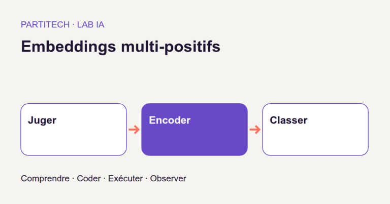This screenshot has width=390, height=204.
Task: Click the word Embeddings in the title
Action: coord(69,47)
